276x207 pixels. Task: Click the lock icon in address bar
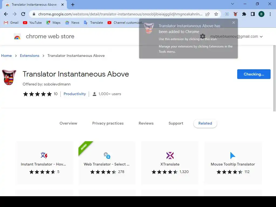[34, 14]
